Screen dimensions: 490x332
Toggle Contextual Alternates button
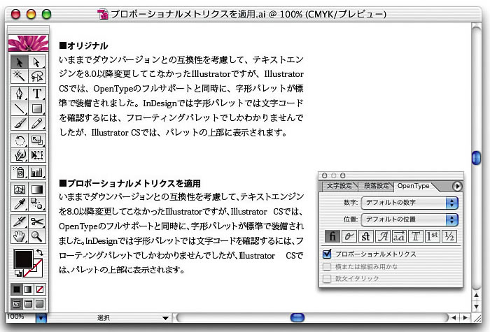click(349, 236)
